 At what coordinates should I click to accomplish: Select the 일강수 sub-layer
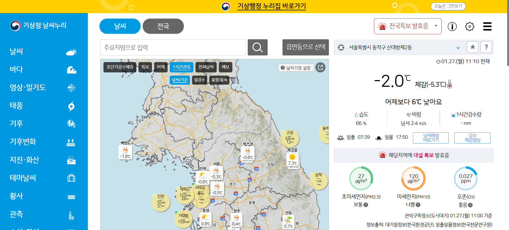point(199,80)
